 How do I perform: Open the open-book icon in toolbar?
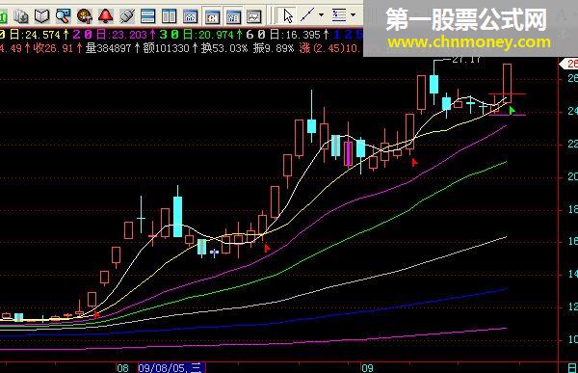(42, 16)
